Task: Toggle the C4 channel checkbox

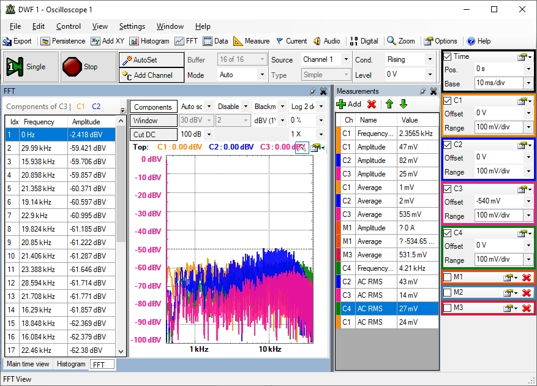Action: pos(448,233)
